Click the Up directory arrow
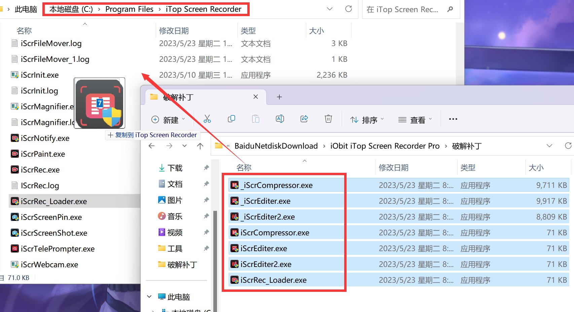This screenshot has height=312, width=574. pyautogui.click(x=200, y=146)
